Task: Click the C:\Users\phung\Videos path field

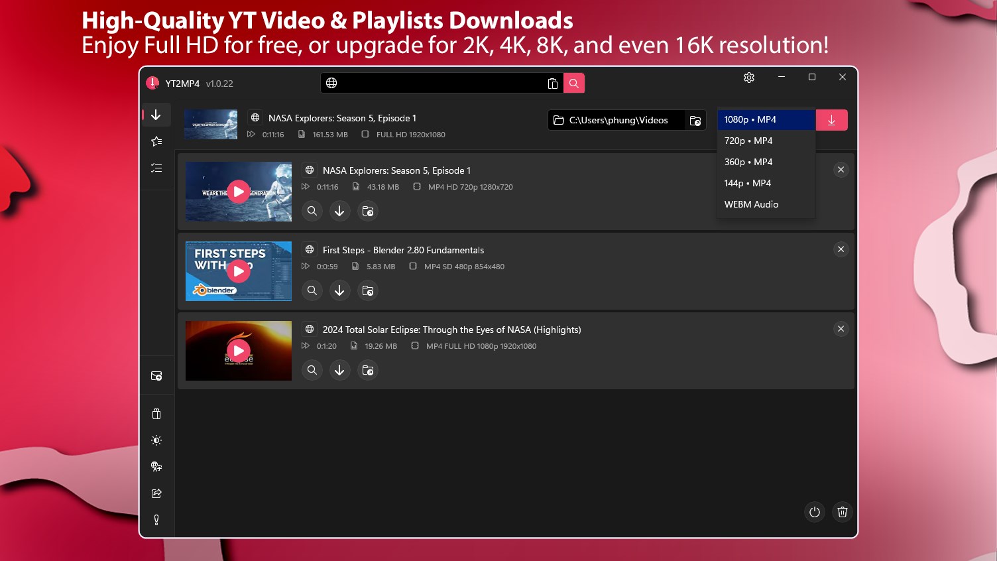Action: (x=616, y=120)
